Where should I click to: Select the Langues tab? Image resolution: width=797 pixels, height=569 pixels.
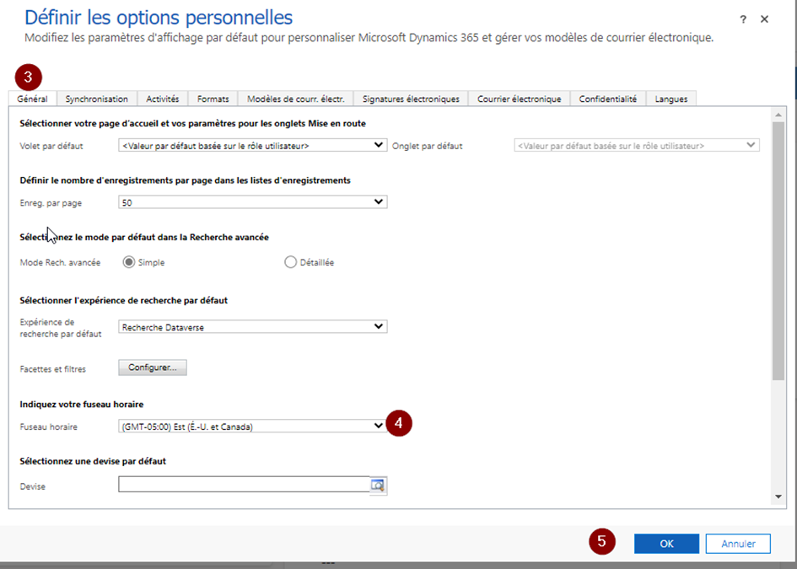click(671, 99)
